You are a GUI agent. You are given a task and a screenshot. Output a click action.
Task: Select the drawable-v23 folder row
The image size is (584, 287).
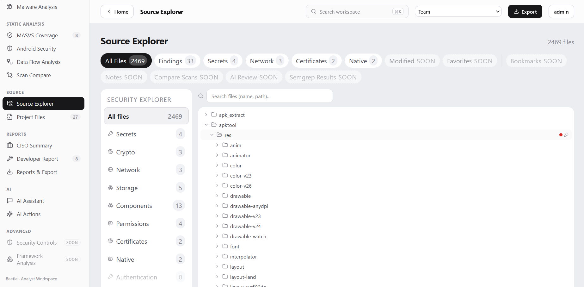point(386,216)
